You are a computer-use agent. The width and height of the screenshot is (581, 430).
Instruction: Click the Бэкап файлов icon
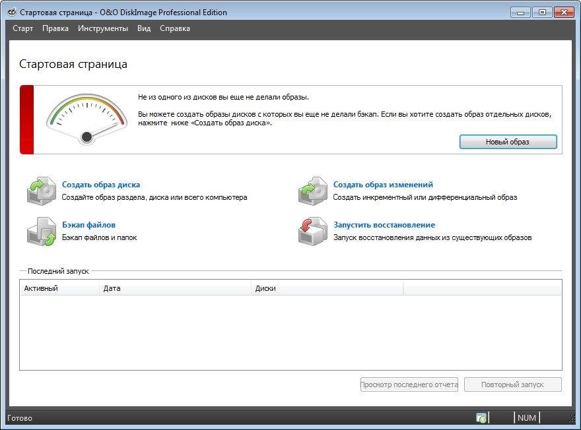tap(42, 231)
